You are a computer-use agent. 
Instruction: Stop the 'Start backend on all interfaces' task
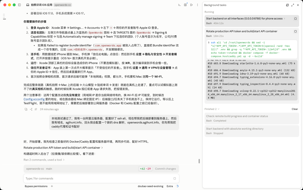295,19
